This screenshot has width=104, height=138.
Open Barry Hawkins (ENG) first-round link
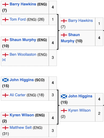(x=23, y=4)
